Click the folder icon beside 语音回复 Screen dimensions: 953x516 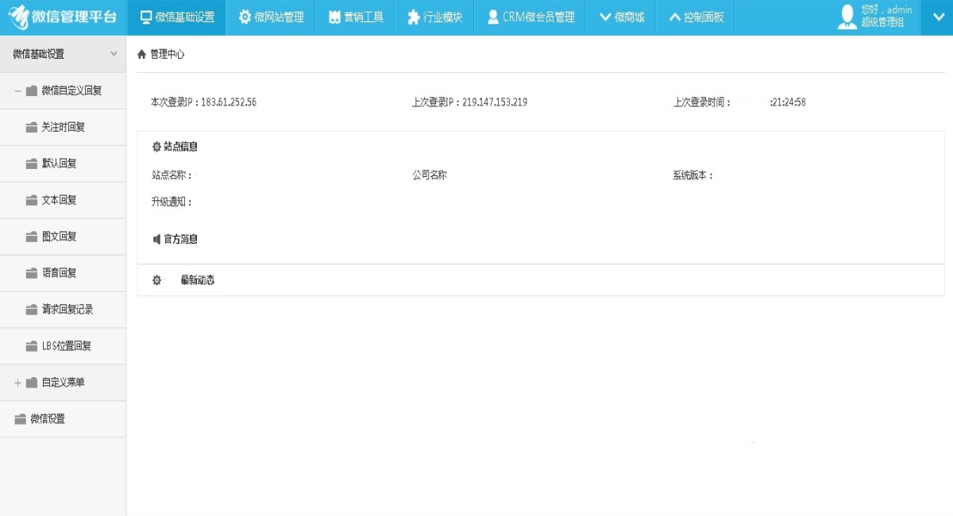click(32, 273)
